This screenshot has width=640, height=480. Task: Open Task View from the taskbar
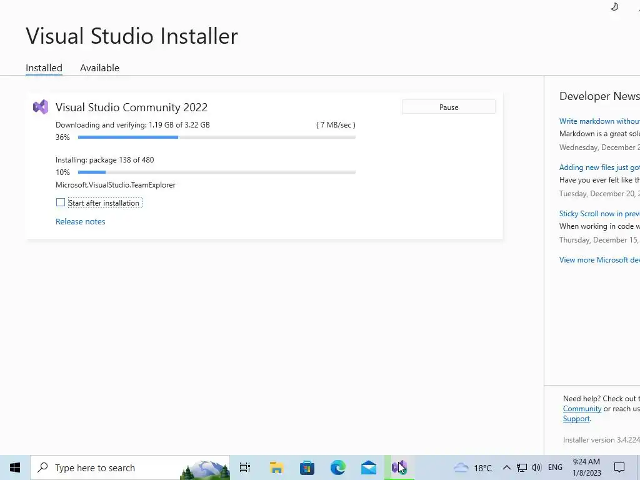coord(245,467)
